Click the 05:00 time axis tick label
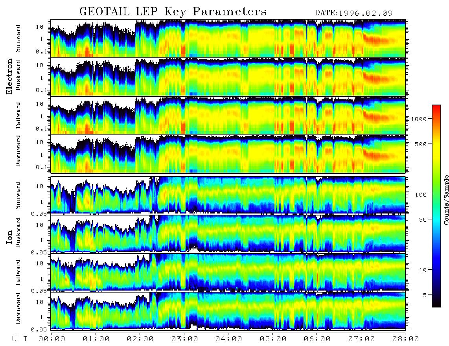 point(273,339)
